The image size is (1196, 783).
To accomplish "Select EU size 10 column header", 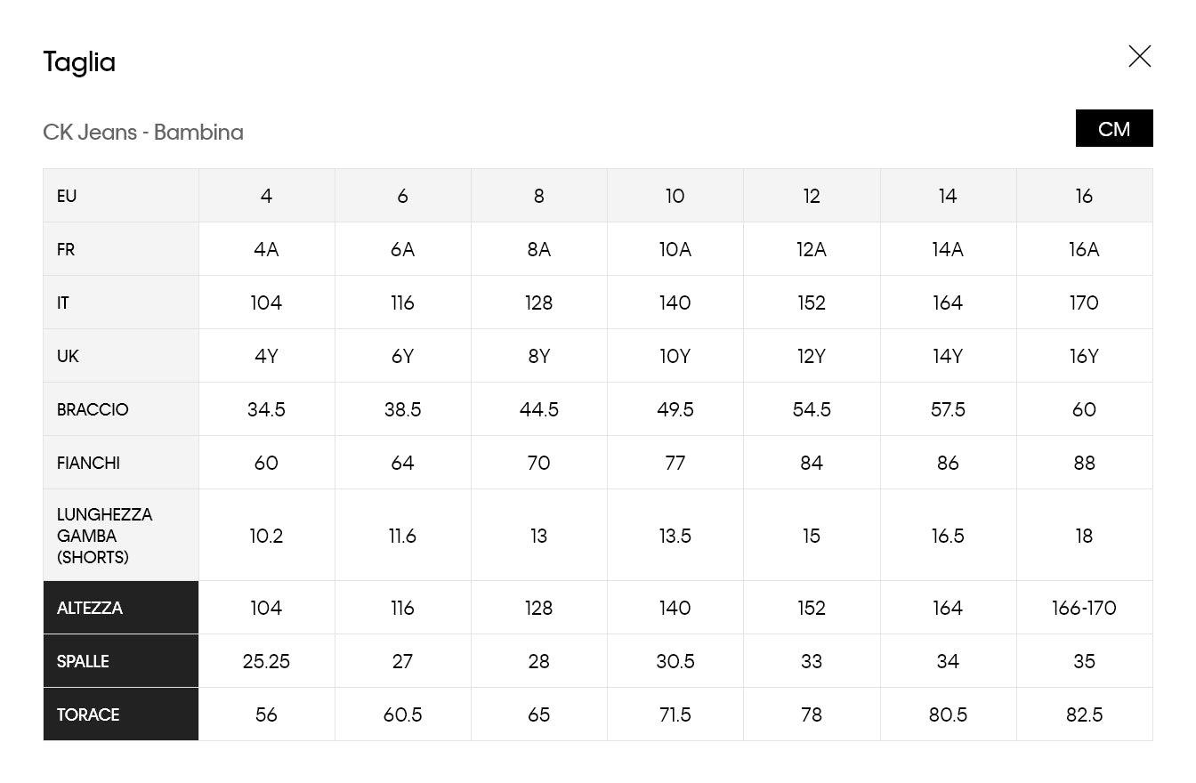I will pos(675,196).
